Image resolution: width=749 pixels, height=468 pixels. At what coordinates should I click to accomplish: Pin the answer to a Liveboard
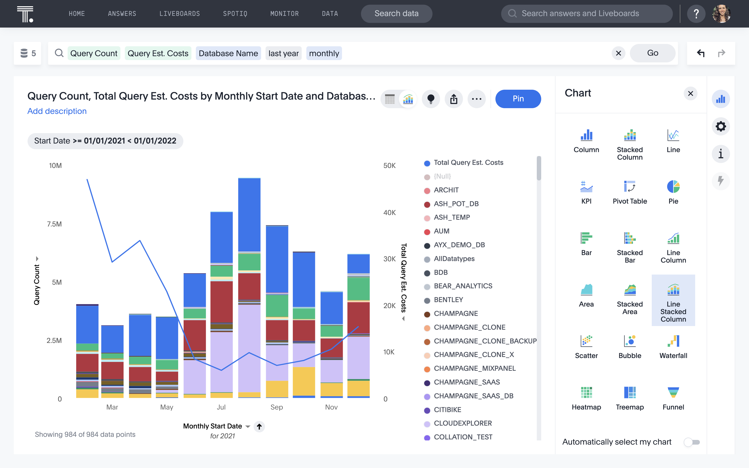tap(518, 99)
